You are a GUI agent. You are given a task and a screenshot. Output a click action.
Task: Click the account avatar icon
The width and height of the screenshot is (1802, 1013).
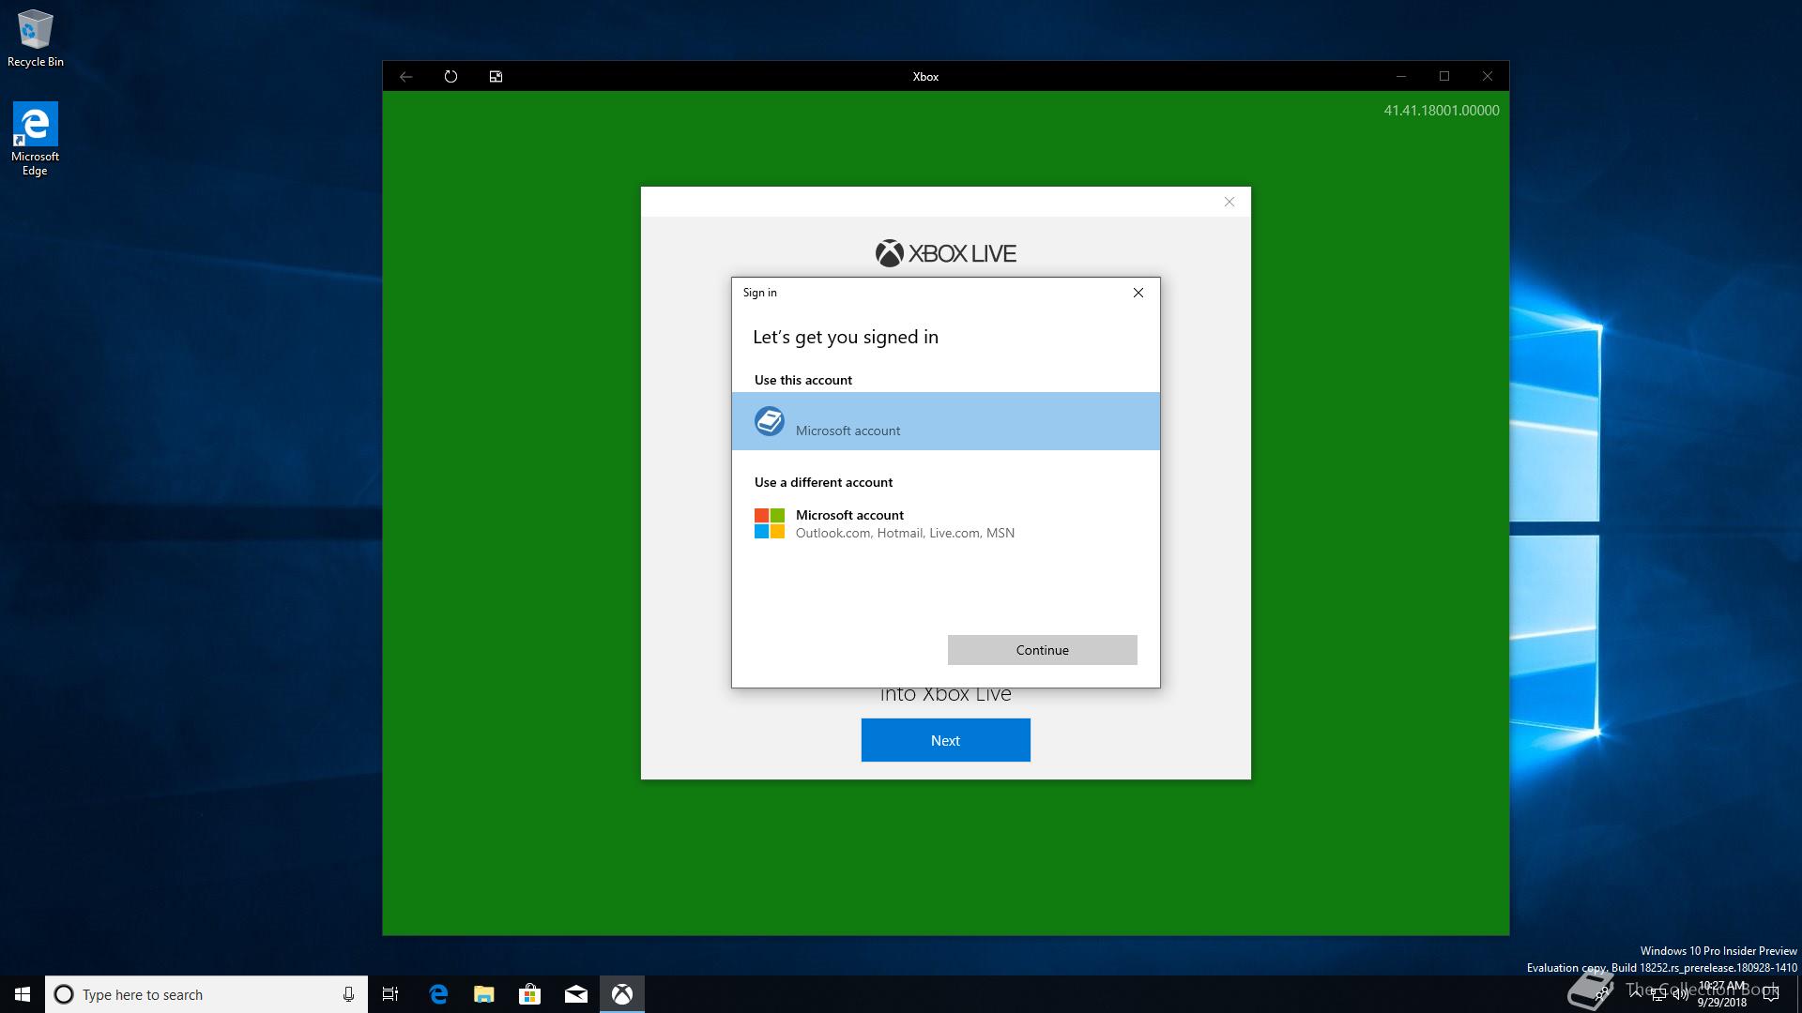(770, 421)
